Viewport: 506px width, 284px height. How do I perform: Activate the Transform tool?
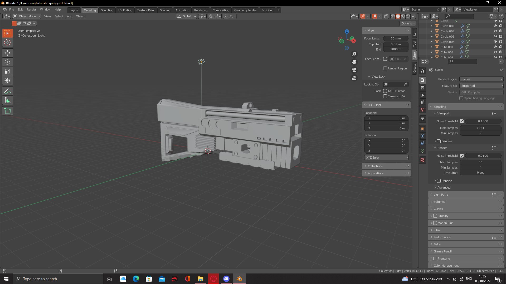7,80
